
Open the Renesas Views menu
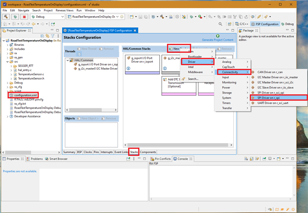(64, 10)
